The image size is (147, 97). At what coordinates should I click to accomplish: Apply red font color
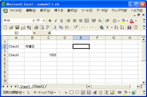click(x=132, y=21)
